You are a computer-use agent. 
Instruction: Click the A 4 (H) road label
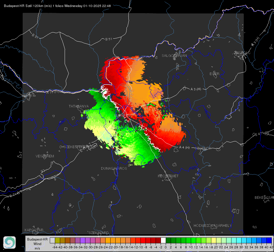(184, 148)
